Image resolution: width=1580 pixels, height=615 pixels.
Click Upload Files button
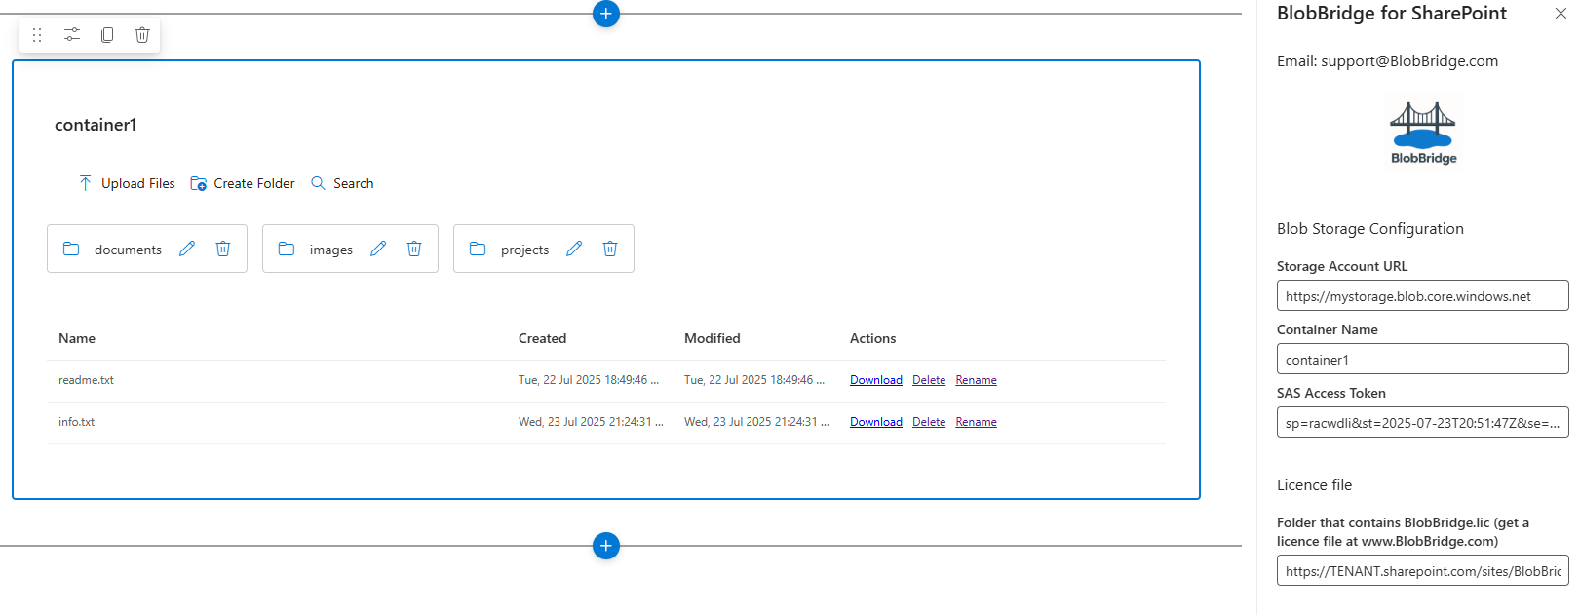click(127, 183)
